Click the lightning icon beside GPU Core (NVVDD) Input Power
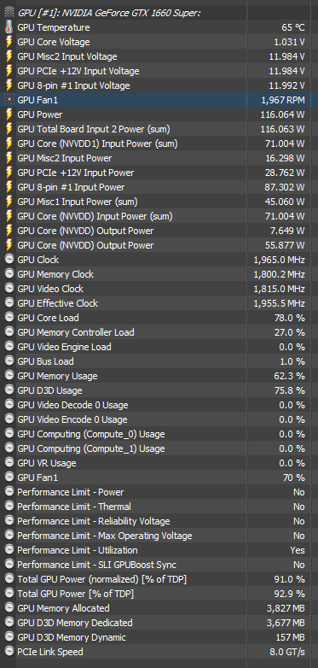This screenshot has width=318, height=668. pos(9,216)
